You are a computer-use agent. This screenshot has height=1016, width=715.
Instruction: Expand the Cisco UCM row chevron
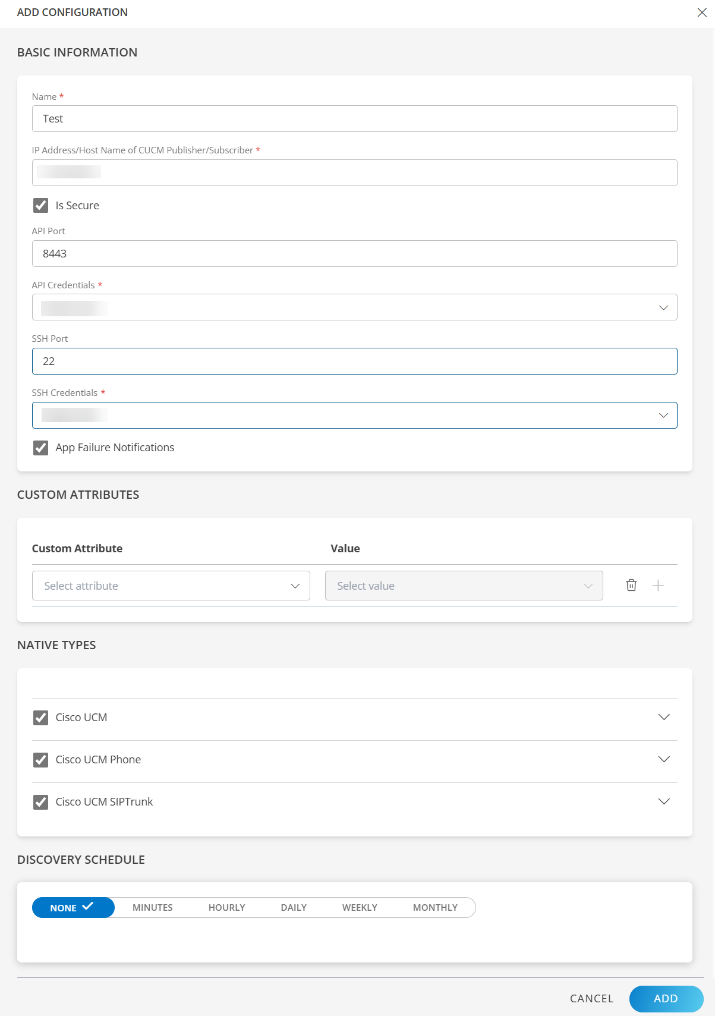[664, 718]
